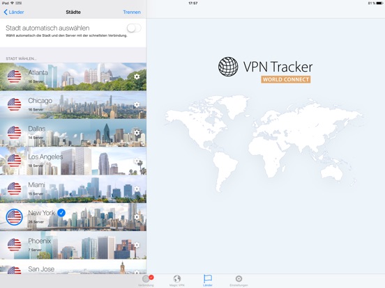Viewport: 385px width, 288px height.
Task: Tap the Trennen button
Action: pyautogui.click(x=132, y=12)
